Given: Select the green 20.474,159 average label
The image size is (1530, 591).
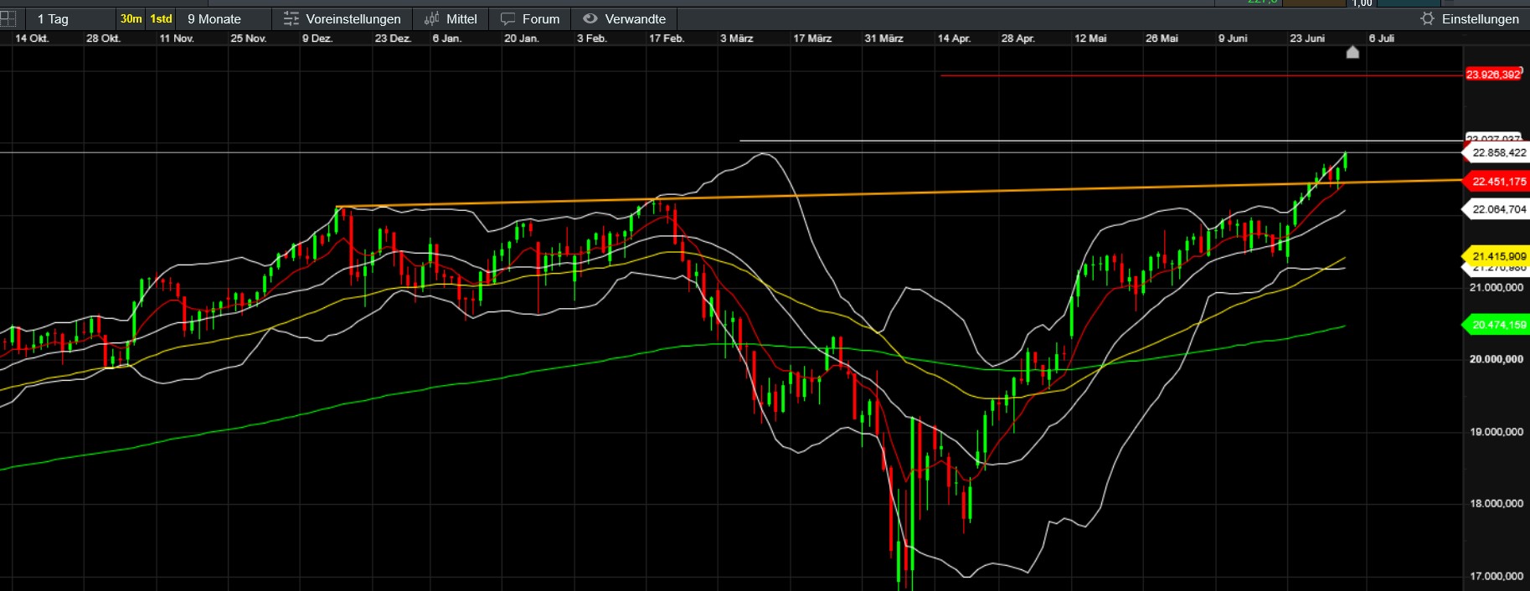Looking at the screenshot, I should [x=1498, y=325].
